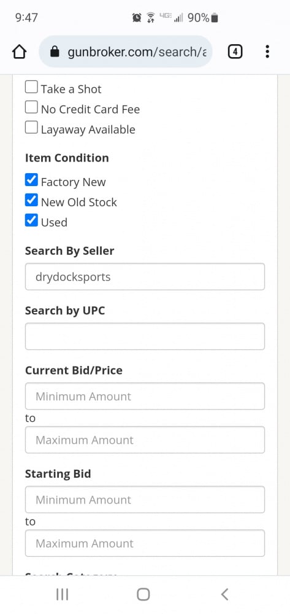Select Starting Bid Minimum Amount field
The height and width of the screenshot is (614, 290).
(145, 500)
